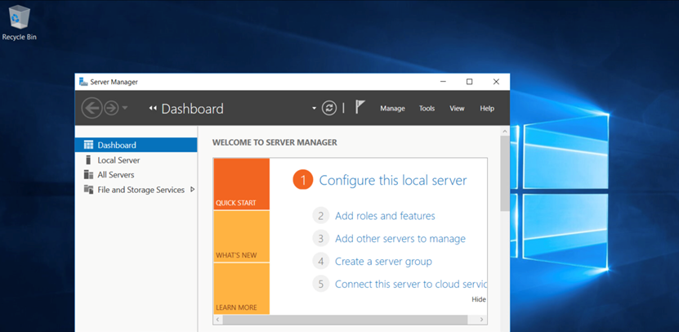
Task: Open the dropdown arrow left of Refresh
Action: (x=314, y=109)
